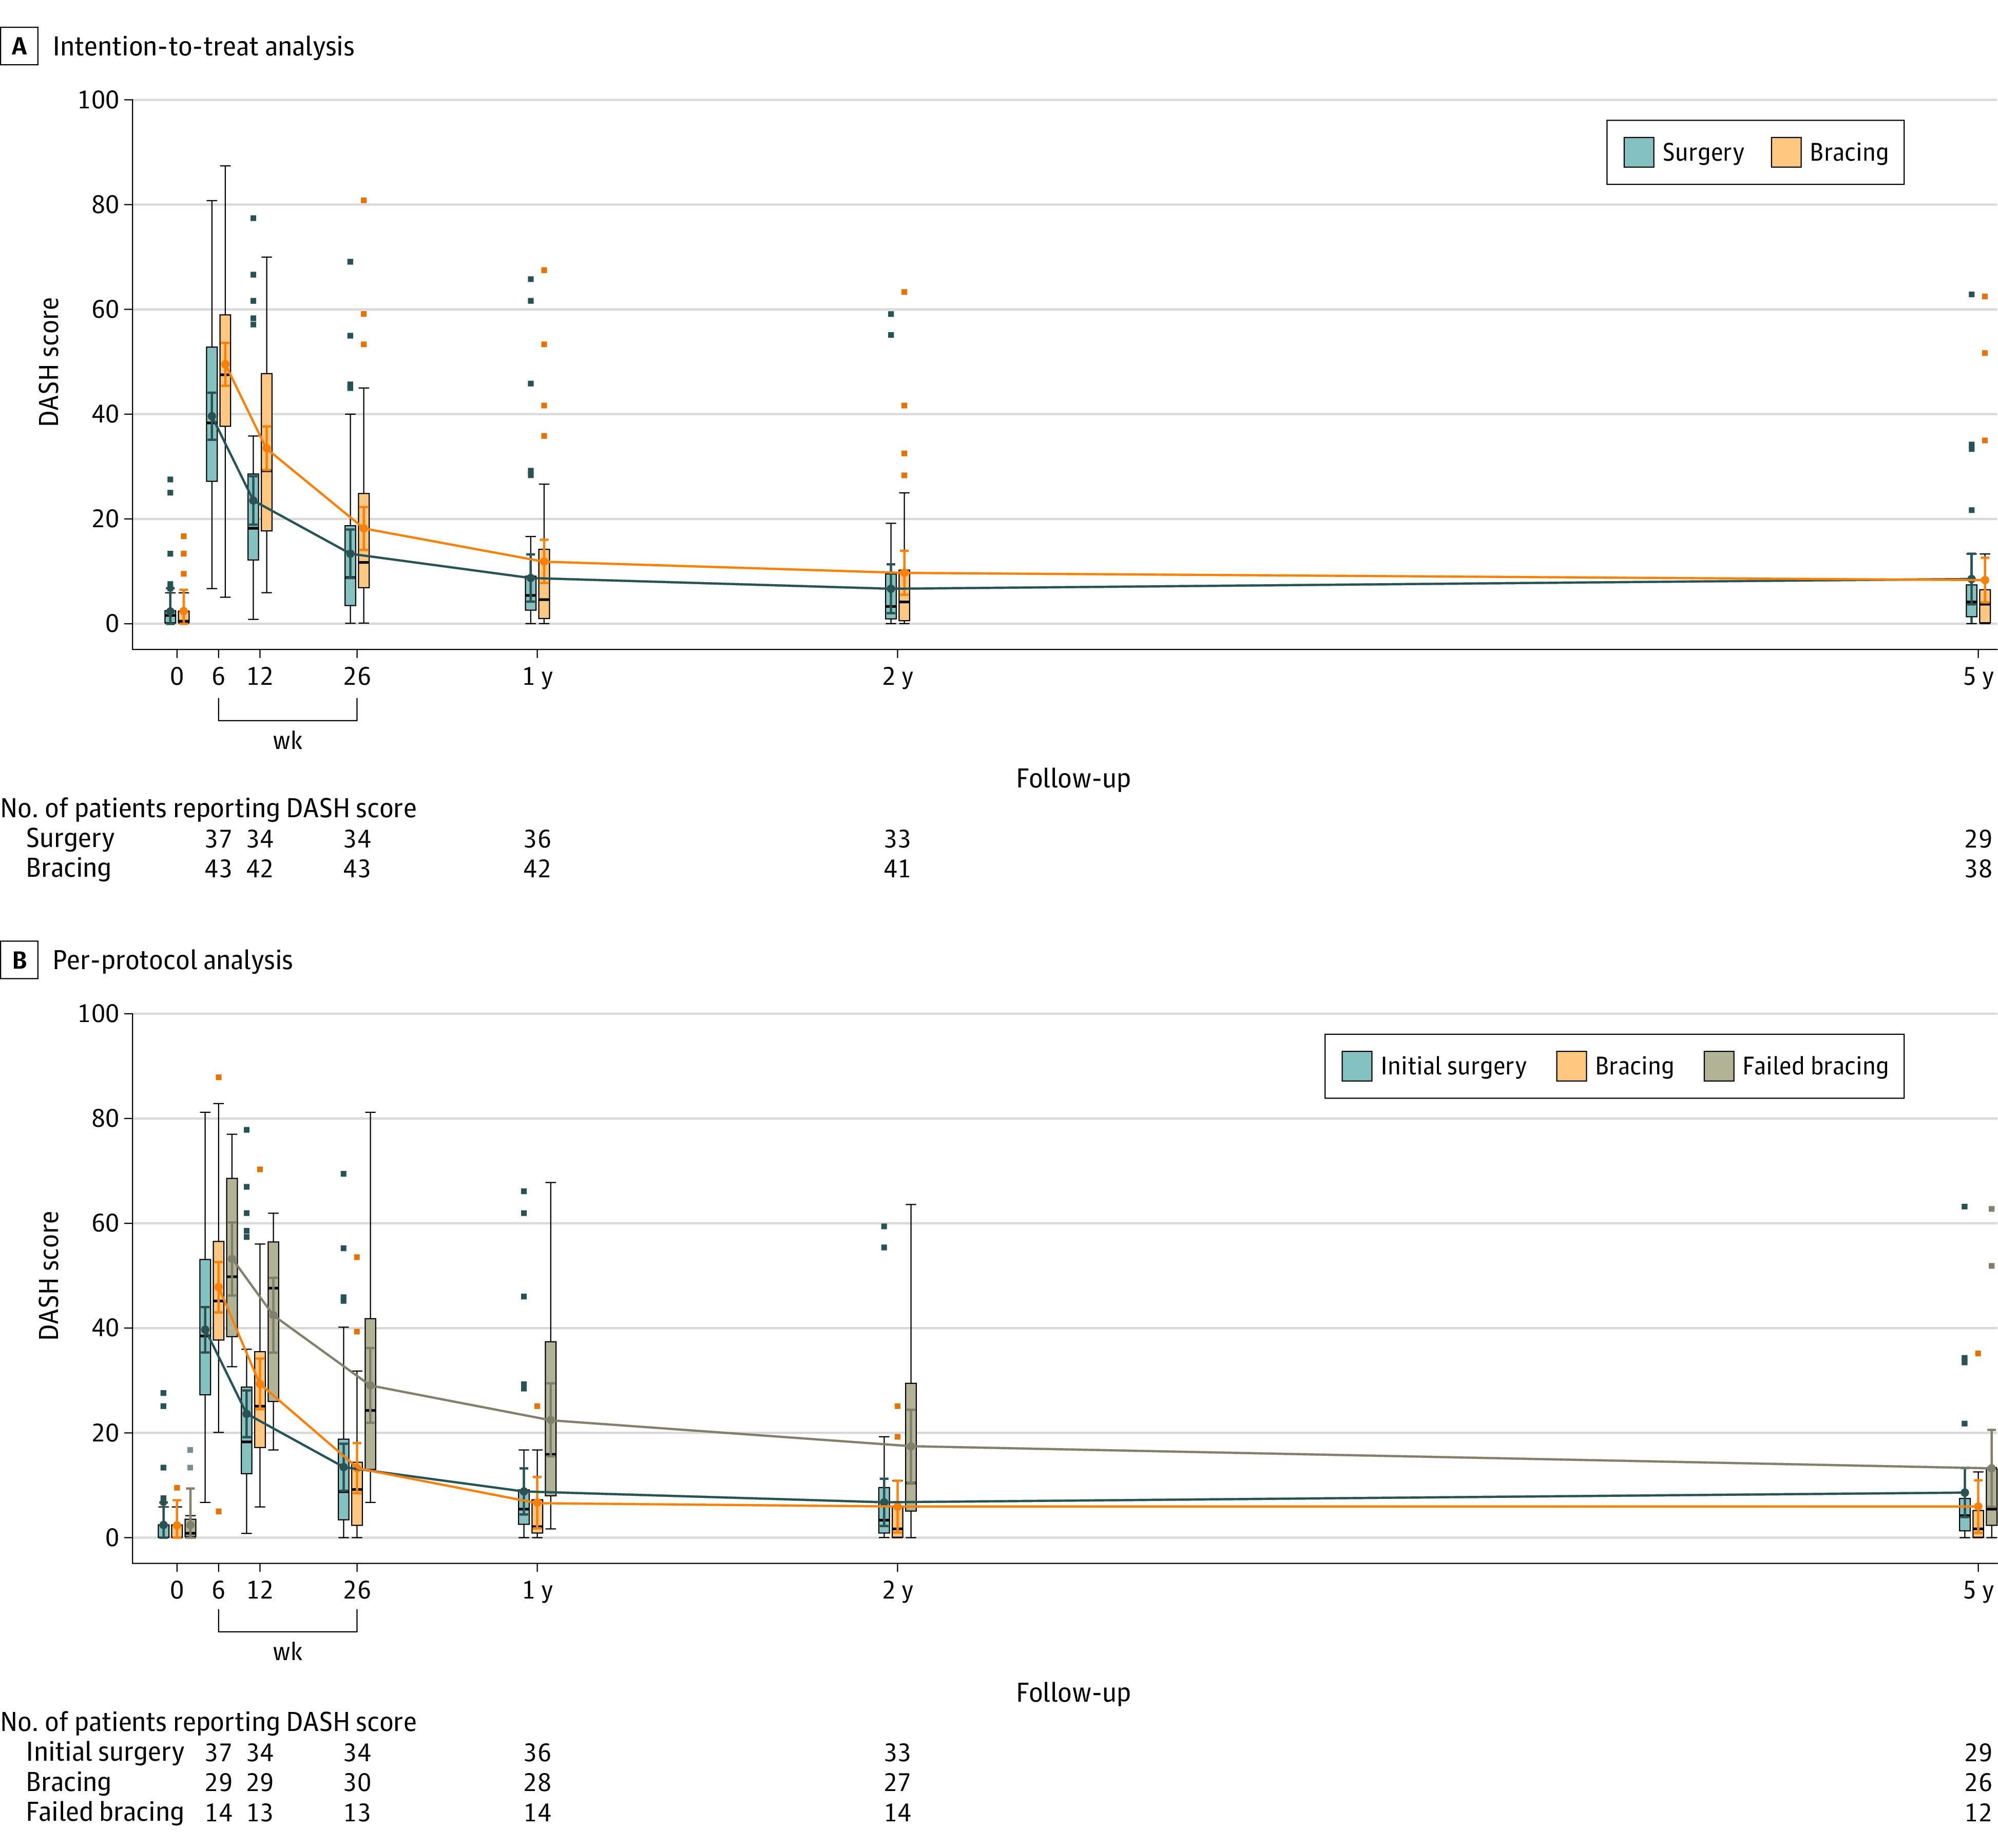
Task: Click the 'Bracing' legend label in panel A
Action: point(1849,153)
